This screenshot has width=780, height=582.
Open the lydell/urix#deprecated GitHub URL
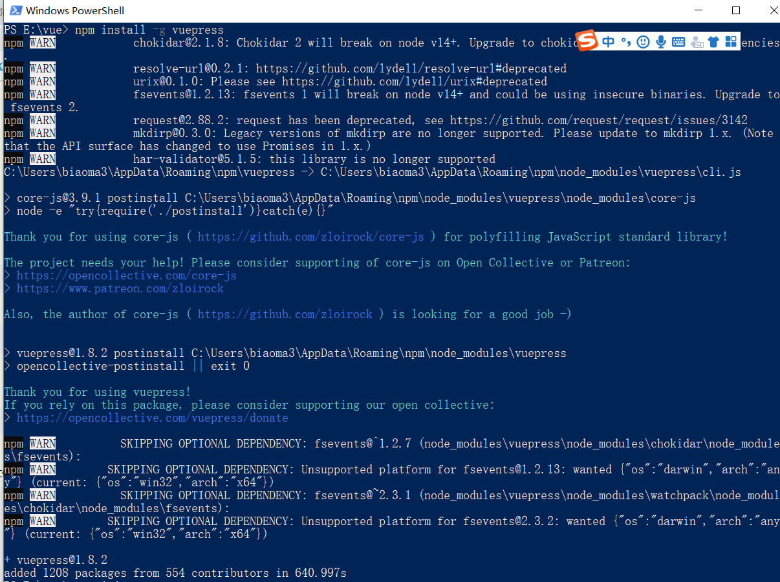pos(415,81)
